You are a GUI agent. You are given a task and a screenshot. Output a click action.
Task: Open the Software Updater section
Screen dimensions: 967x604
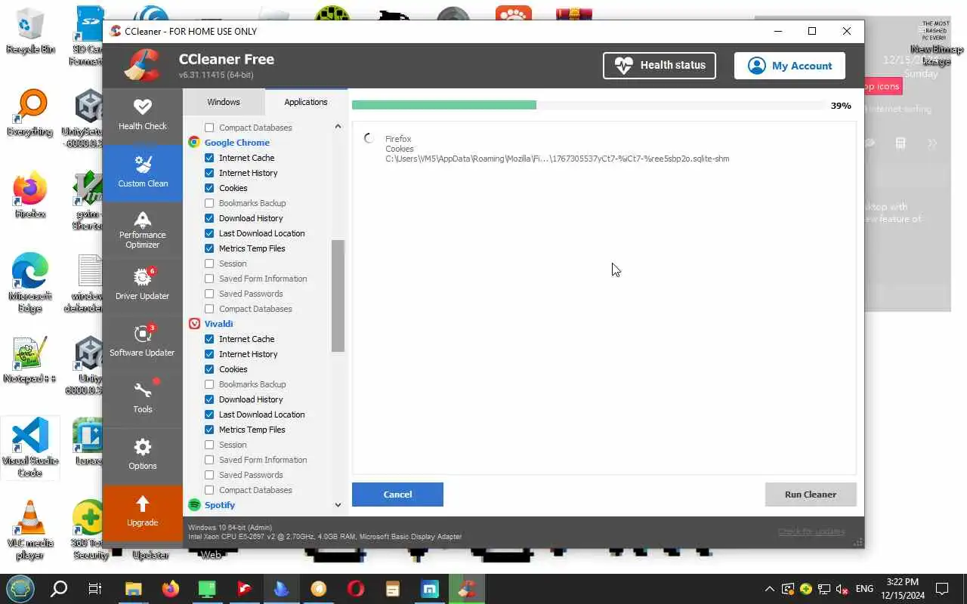coord(142,342)
